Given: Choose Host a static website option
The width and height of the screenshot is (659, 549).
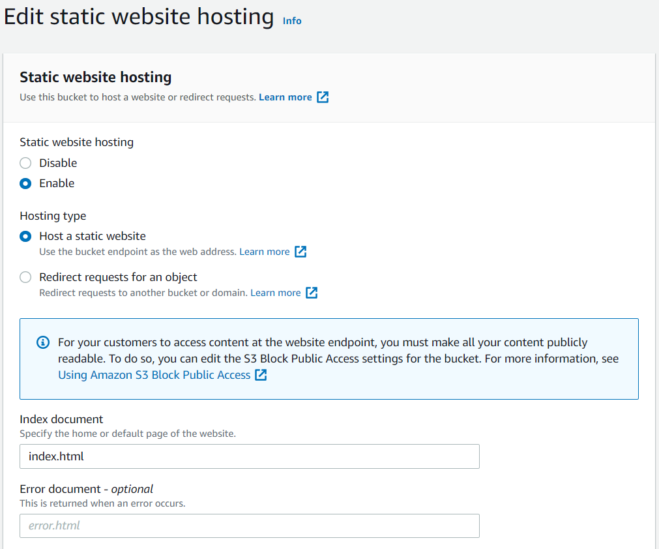Looking at the screenshot, I should [25, 236].
